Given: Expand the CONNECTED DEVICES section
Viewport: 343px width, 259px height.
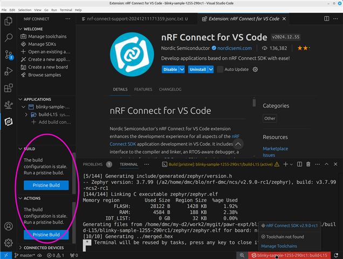Looking at the screenshot, I should (20, 248).
